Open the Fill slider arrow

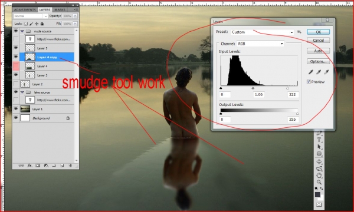(75, 24)
